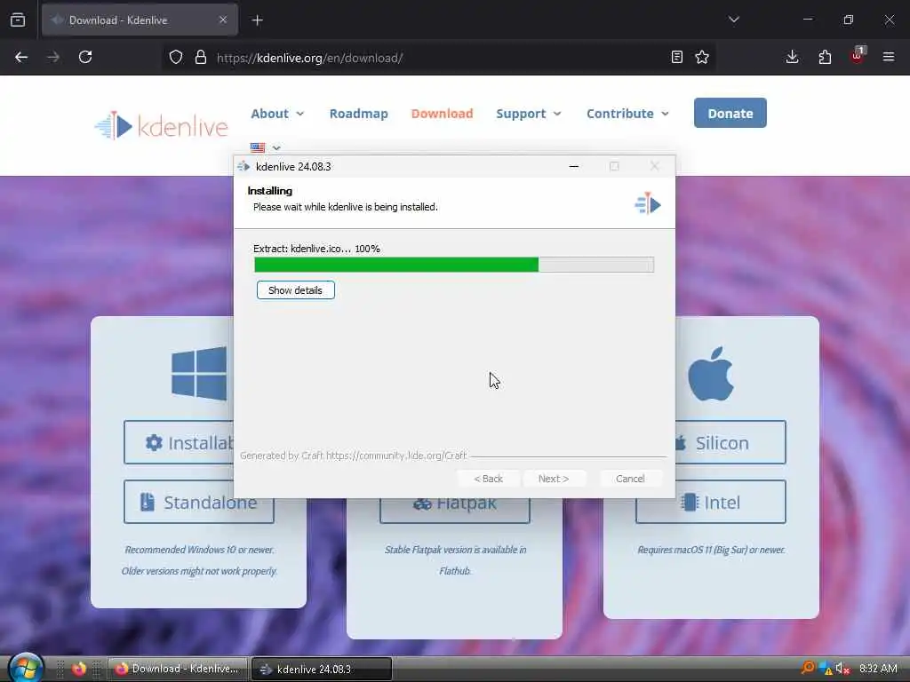The height and width of the screenshot is (682, 910).
Task: Click the Flatpak download button
Action: pyautogui.click(x=454, y=511)
